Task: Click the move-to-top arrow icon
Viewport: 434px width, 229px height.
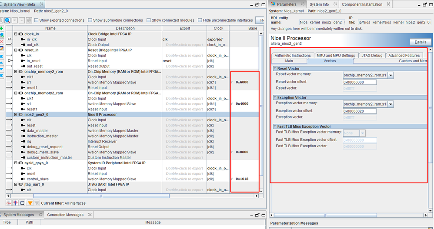Action: (1, 56)
